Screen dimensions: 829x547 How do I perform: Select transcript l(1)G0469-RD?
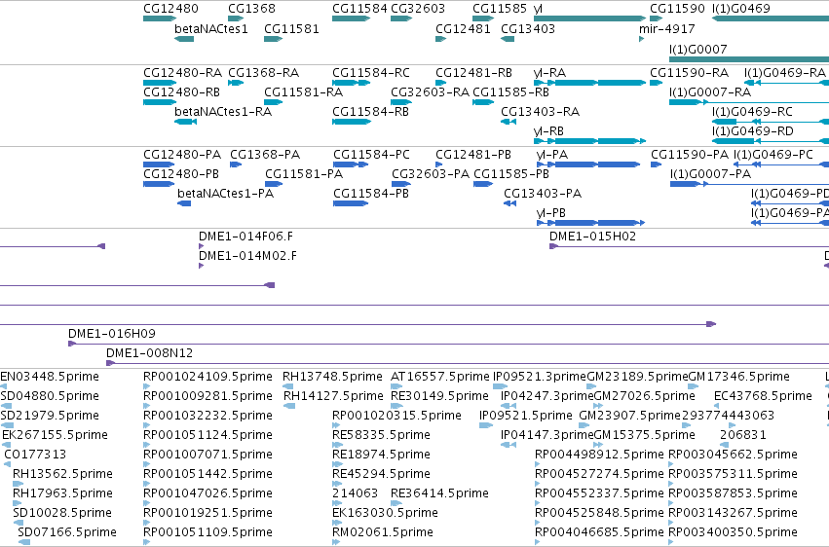coord(771,141)
